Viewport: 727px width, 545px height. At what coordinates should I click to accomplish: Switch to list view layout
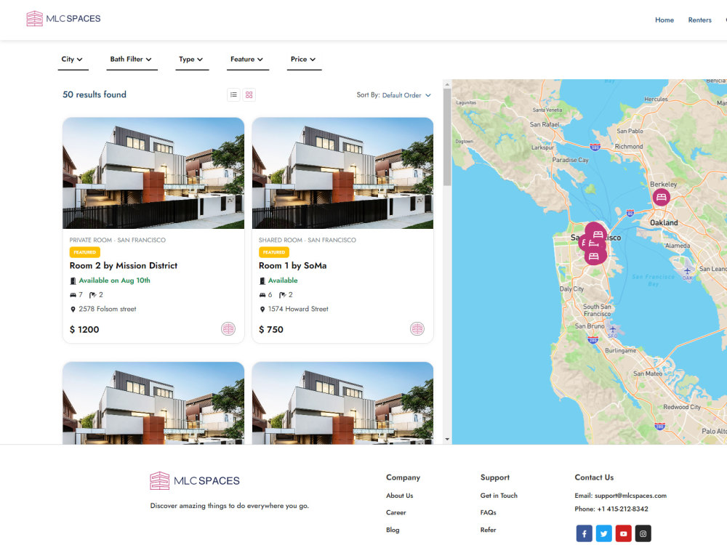[x=233, y=95]
